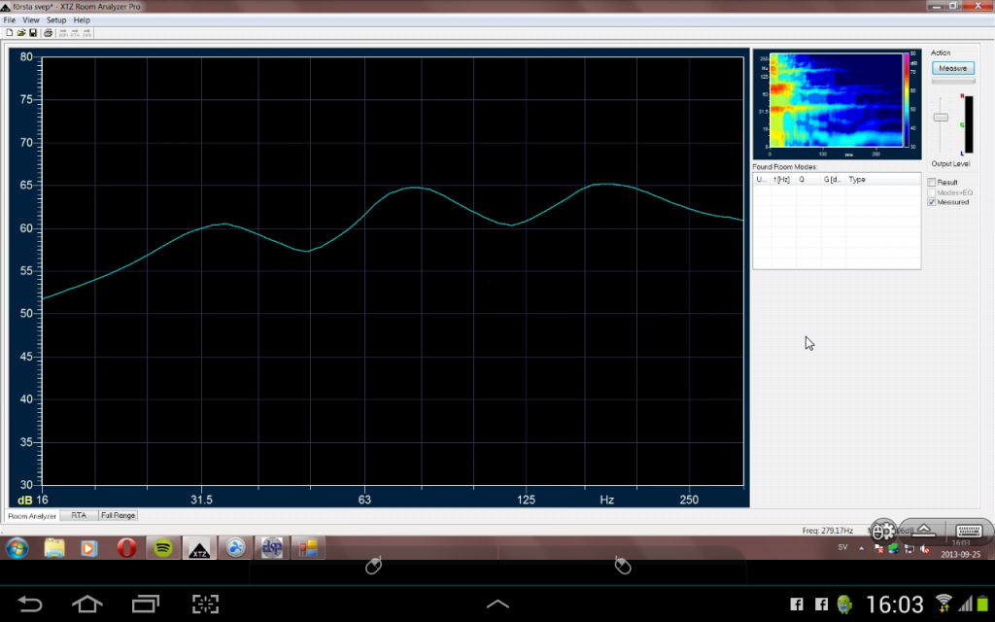Print the graph using the printer icon
Viewport: 995px width, 622px height.
48,33
